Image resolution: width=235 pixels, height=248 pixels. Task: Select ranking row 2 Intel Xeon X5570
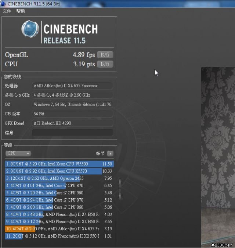[x=59, y=171]
